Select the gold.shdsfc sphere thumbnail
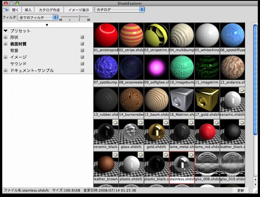 [156, 132]
